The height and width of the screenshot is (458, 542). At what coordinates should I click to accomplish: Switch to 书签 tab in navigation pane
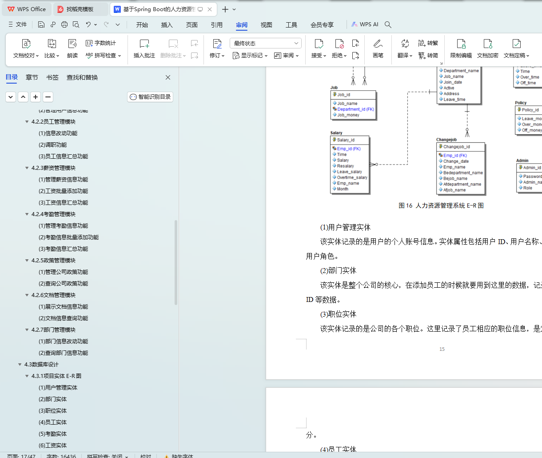coord(52,77)
